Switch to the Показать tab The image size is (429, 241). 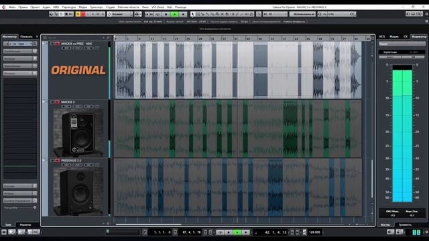tap(26, 37)
